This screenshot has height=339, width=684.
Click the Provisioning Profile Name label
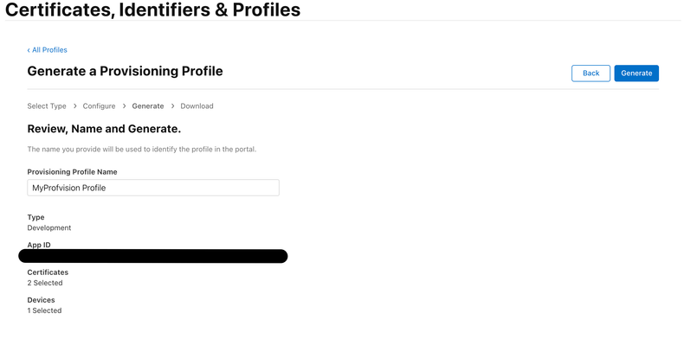point(72,172)
